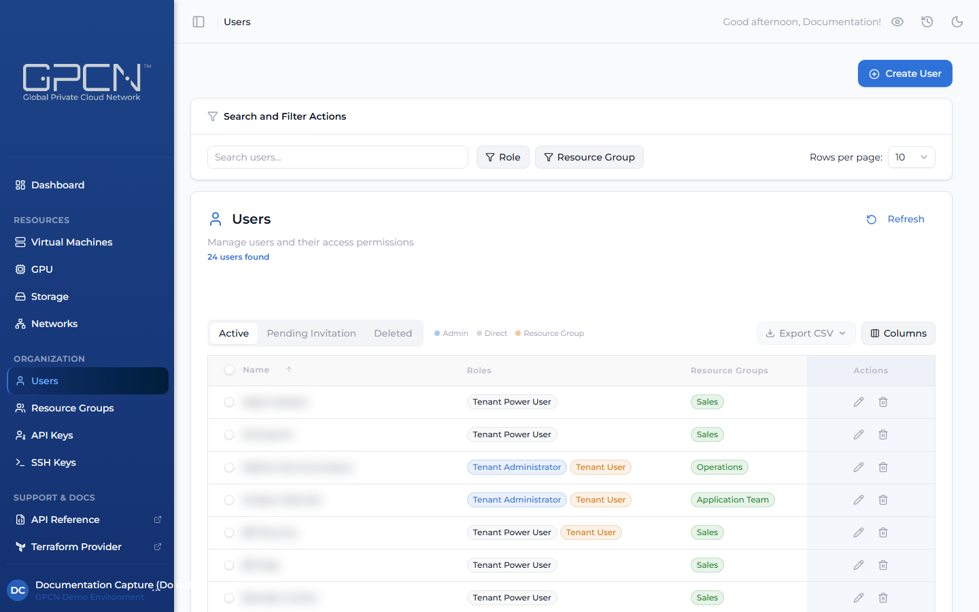
Task: Edit the Operations user row
Action: (x=859, y=467)
